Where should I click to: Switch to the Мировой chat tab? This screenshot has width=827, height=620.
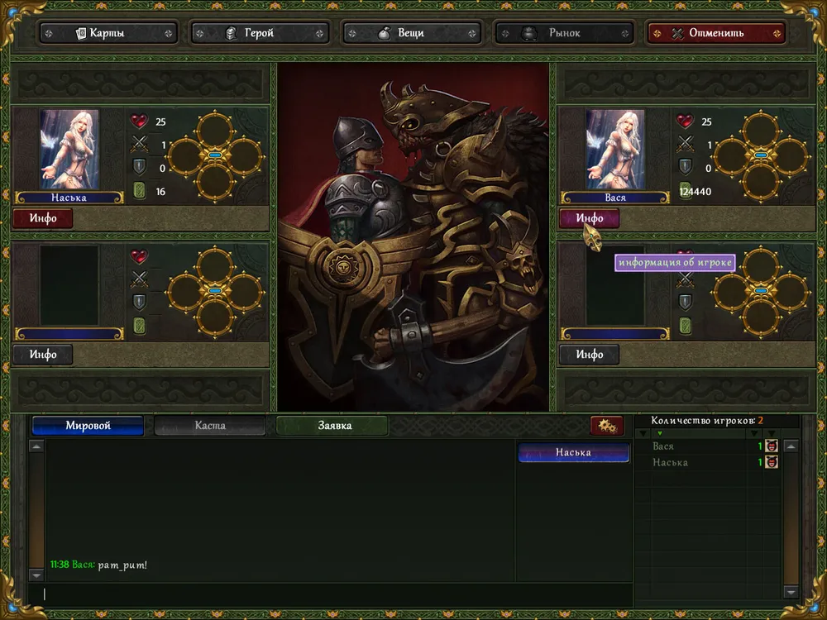[x=88, y=426]
